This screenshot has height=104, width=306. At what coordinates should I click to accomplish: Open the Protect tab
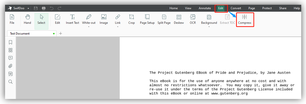(x=267, y=8)
